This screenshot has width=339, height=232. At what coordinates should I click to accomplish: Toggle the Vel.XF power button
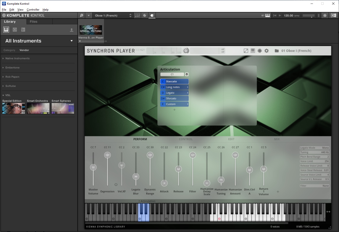(116, 184)
